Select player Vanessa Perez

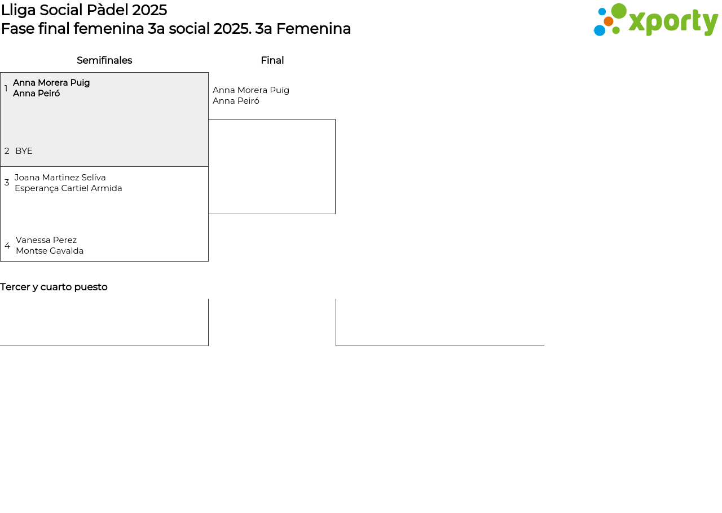[46, 240]
